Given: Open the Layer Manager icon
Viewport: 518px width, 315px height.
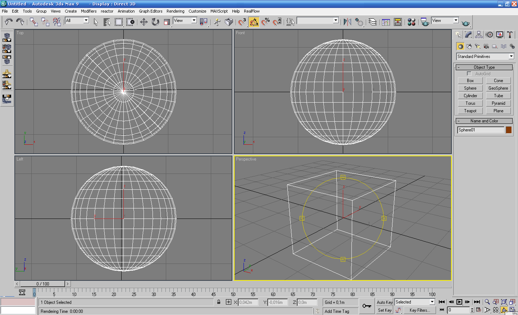Looking at the screenshot, I should click(373, 22).
